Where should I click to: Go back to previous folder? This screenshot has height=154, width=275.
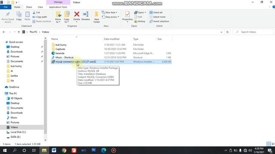coord(4,32)
